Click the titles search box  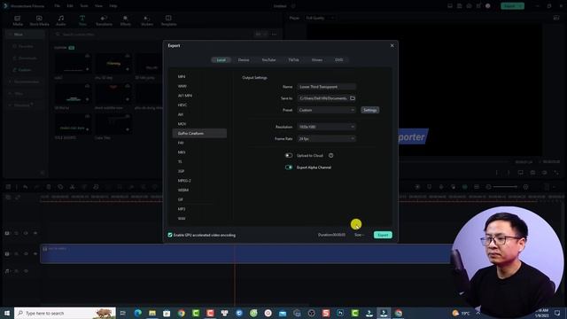[153, 35]
